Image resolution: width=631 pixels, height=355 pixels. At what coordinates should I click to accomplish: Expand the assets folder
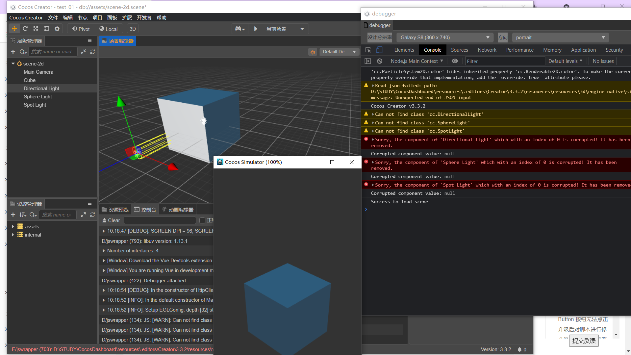click(x=13, y=226)
